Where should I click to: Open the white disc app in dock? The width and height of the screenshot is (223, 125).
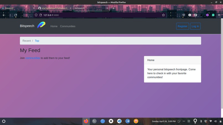pos(111,121)
